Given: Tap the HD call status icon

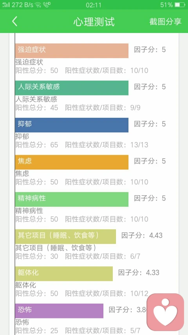Looking at the screenshot, I should [x=46, y=5].
